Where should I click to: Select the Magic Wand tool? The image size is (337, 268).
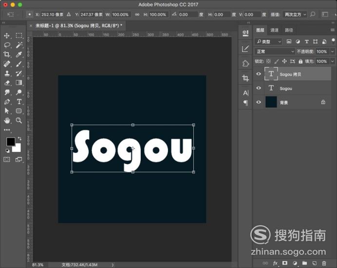click(x=19, y=45)
